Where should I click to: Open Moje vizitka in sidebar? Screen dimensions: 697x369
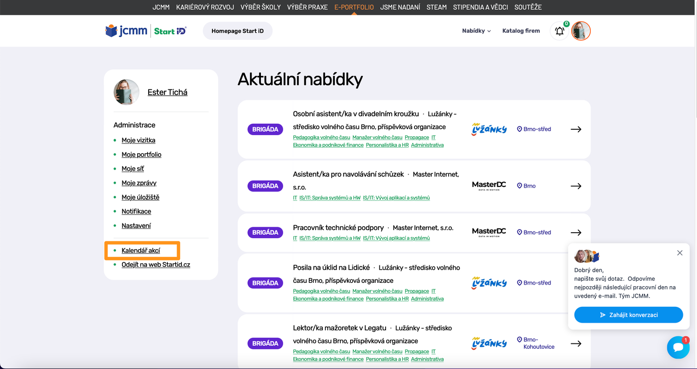click(138, 140)
